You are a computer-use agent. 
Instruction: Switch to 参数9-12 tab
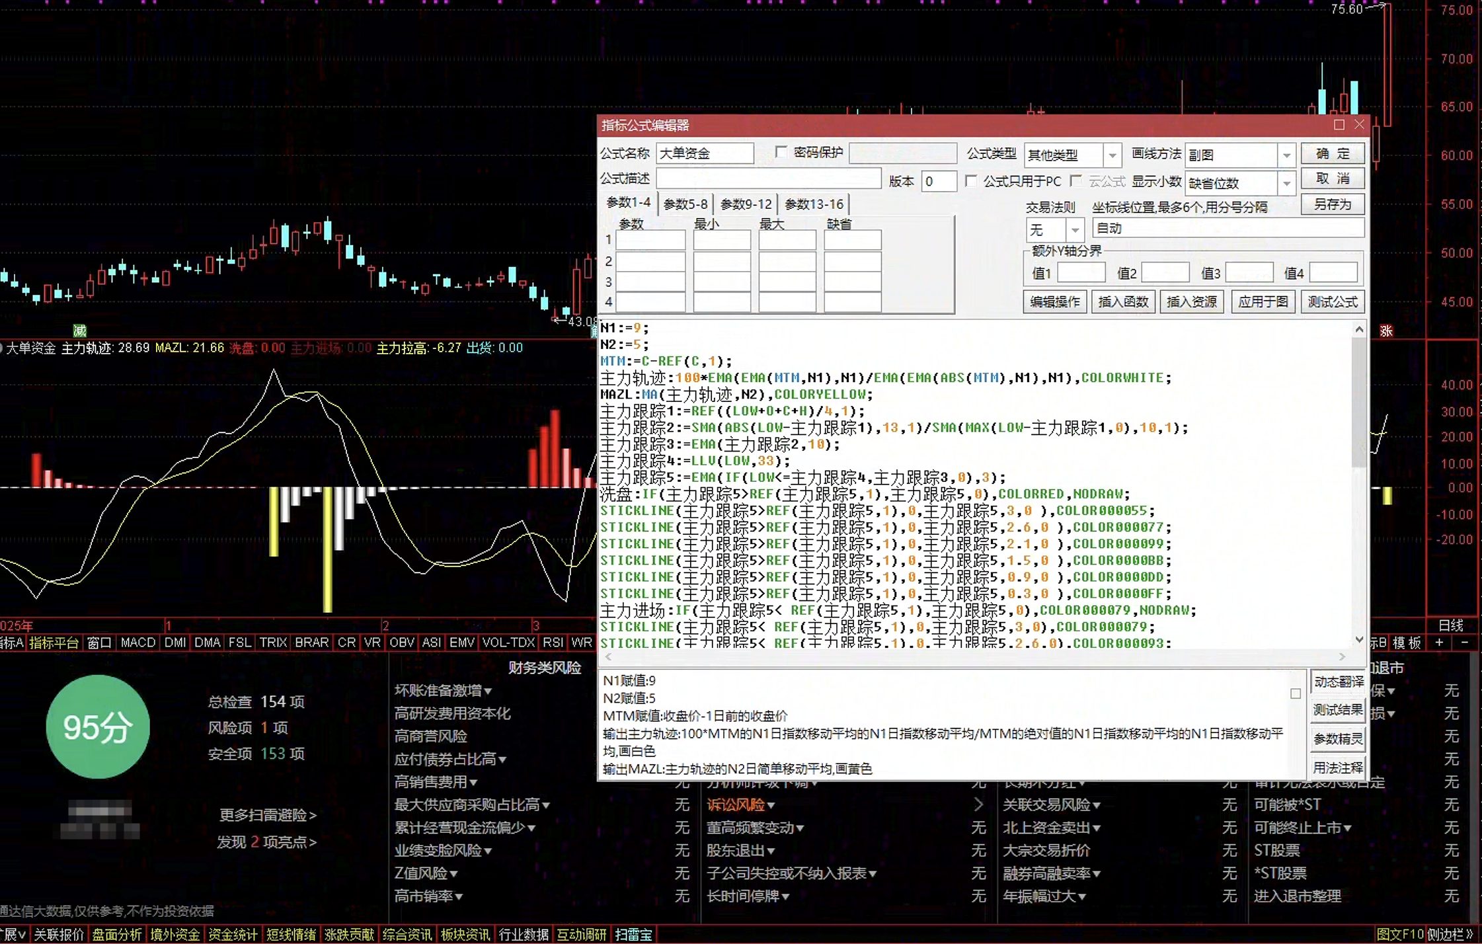[x=746, y=204]
